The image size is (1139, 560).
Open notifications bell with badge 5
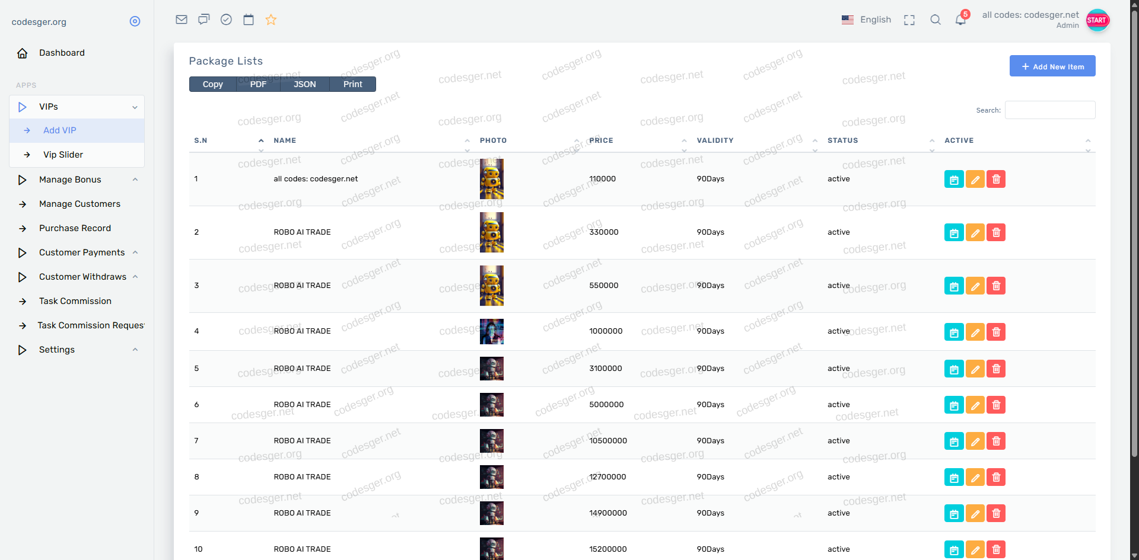[960, 20]
